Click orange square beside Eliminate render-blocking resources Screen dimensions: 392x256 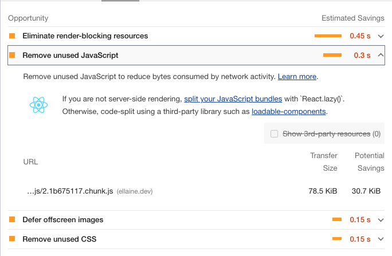click(x=12, y=36)
